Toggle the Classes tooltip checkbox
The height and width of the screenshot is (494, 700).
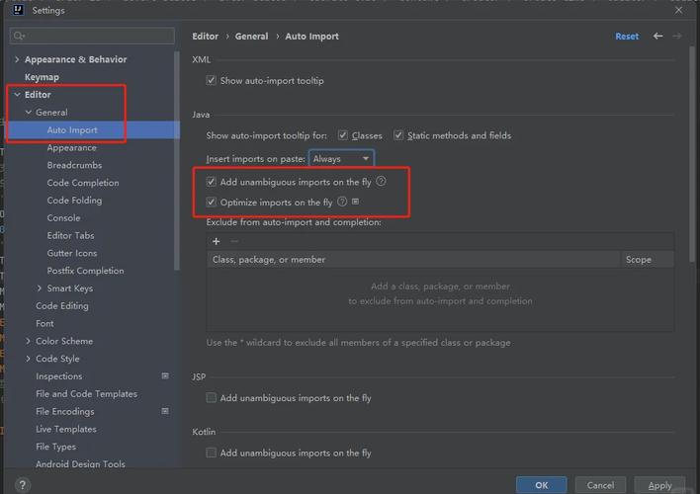pos(343,135)
